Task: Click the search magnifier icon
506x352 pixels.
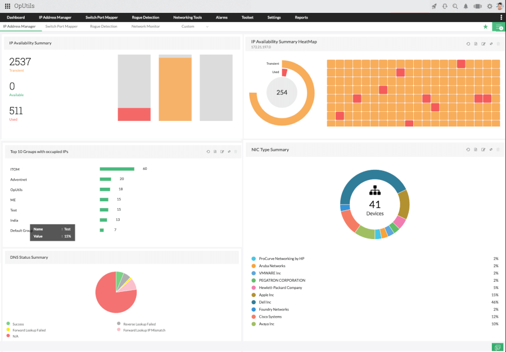Action: point(455,6)
